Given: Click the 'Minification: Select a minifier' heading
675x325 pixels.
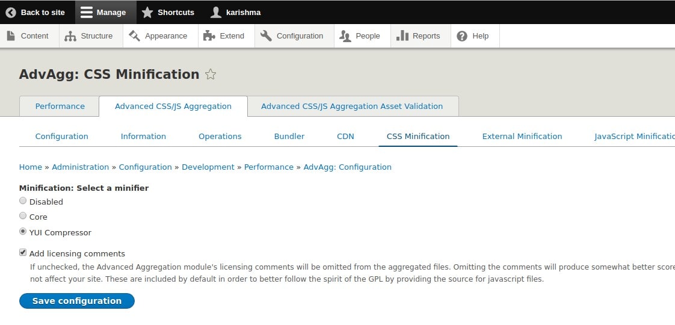Looking at the screenshot, I should coord(84,188).
